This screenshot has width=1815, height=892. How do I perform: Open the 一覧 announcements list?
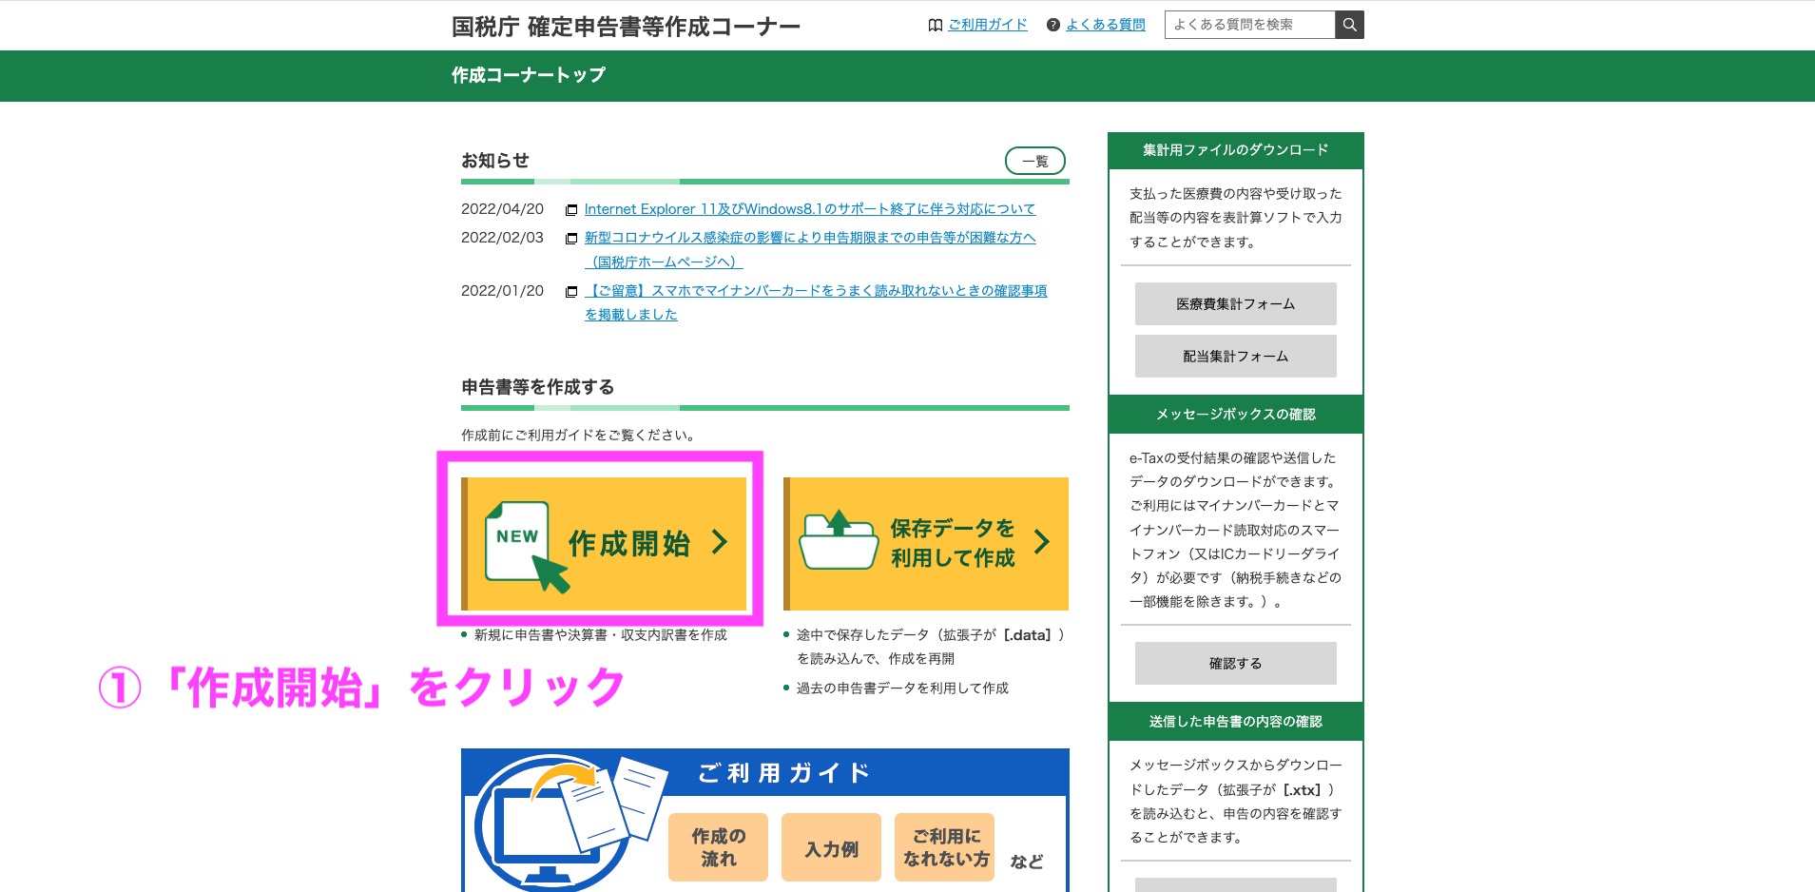point(1034,160)
